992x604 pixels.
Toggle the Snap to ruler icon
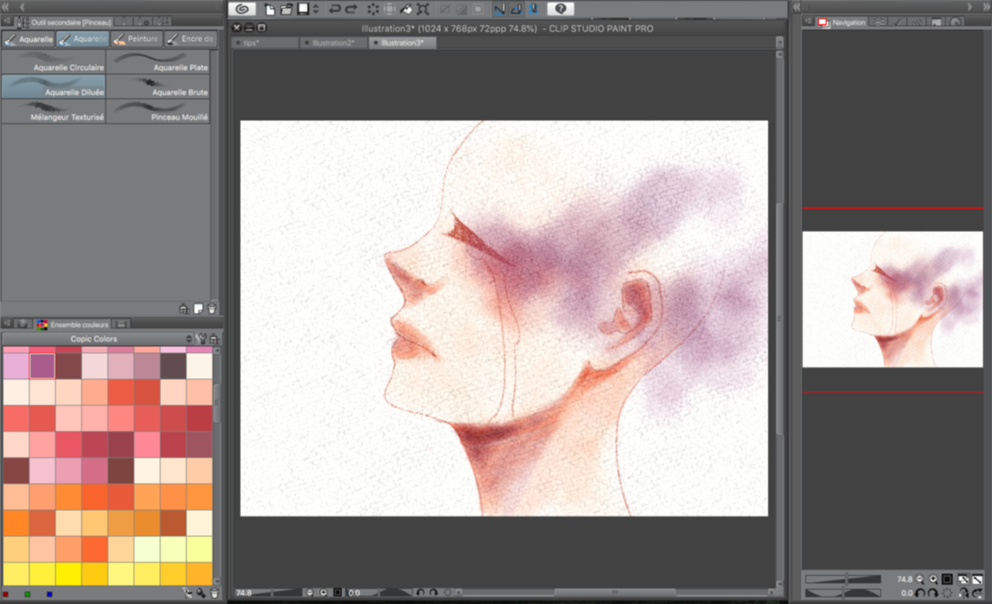coord(499,9)
